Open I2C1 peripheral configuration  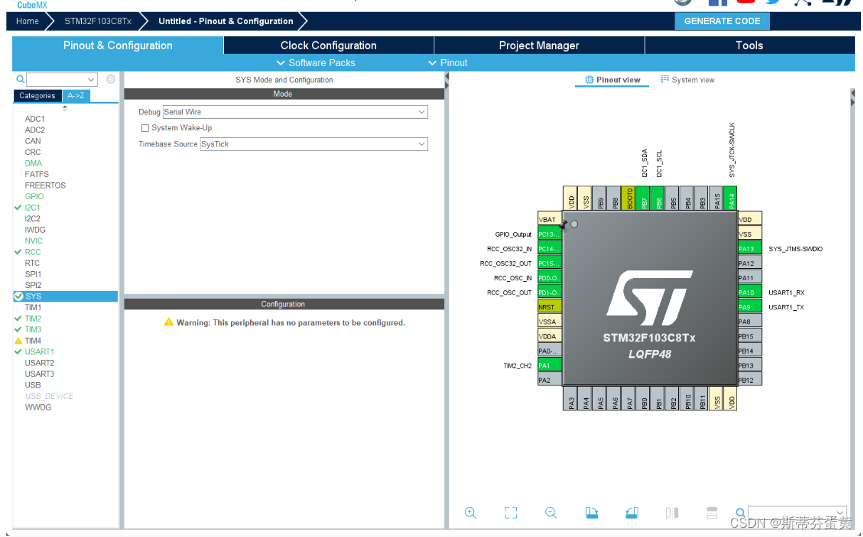tap(33, 208)
